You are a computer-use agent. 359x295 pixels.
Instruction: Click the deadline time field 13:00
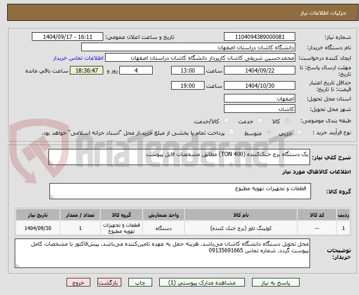pos(188,70)
